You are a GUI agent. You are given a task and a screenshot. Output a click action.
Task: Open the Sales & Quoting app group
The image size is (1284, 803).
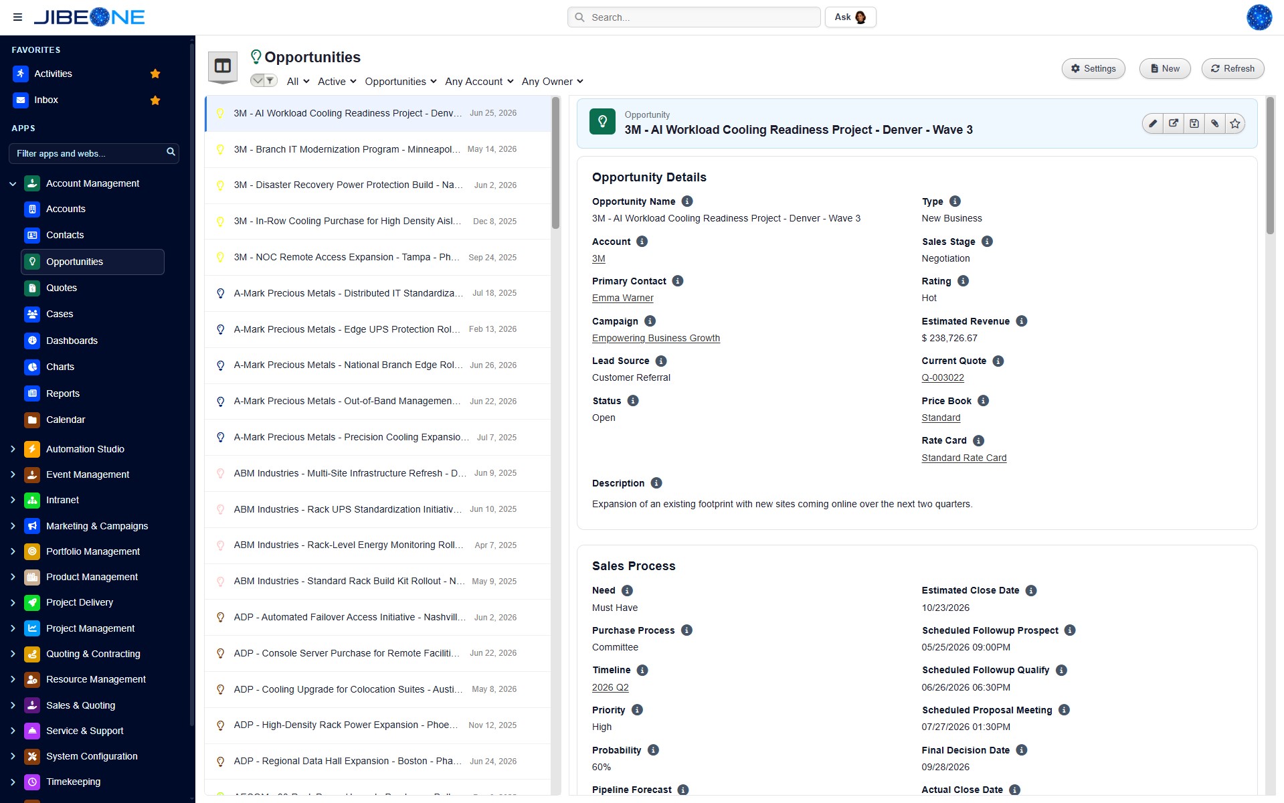tap(80, 706)
